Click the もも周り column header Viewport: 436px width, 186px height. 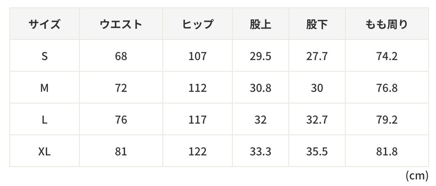point(387,25)
